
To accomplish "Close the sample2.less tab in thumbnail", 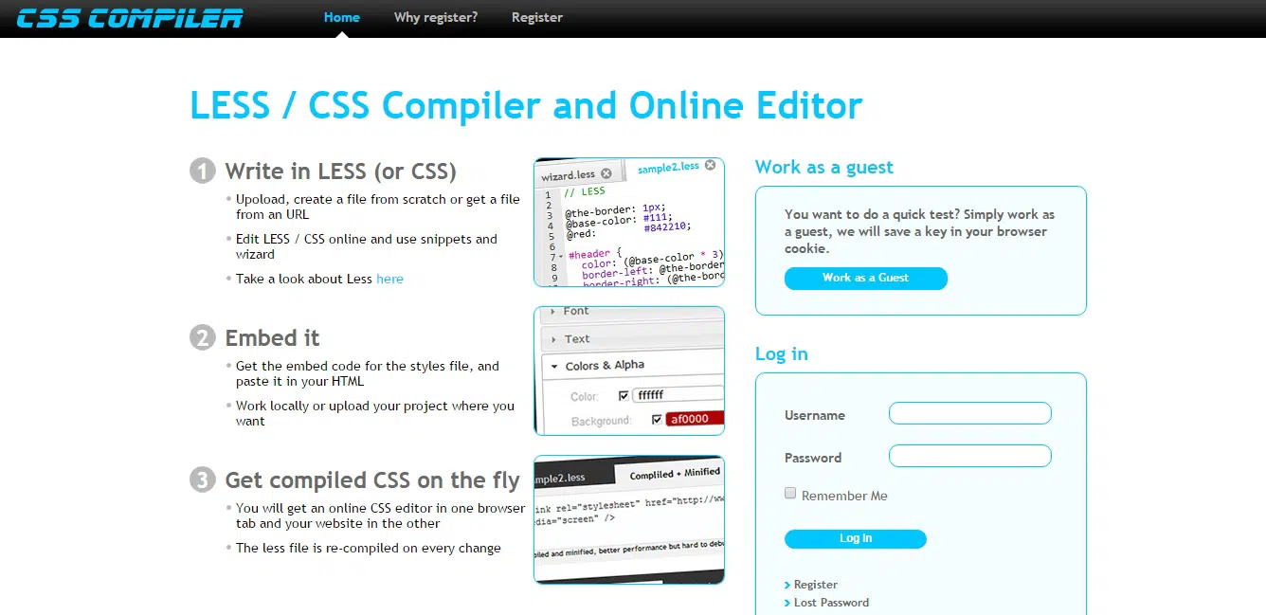I will (711, 166).
